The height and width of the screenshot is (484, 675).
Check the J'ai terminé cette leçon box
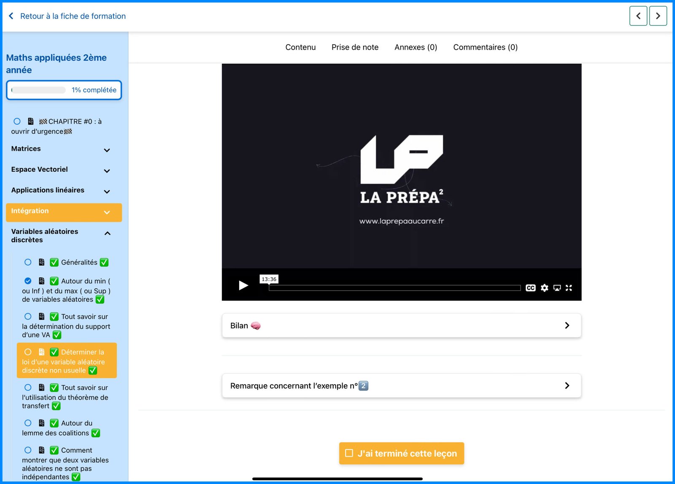click(x=349, y=453)
